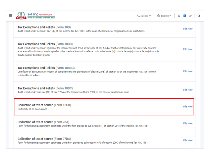File Now for Form 10BC
The image size is (210, 159).
188,90
